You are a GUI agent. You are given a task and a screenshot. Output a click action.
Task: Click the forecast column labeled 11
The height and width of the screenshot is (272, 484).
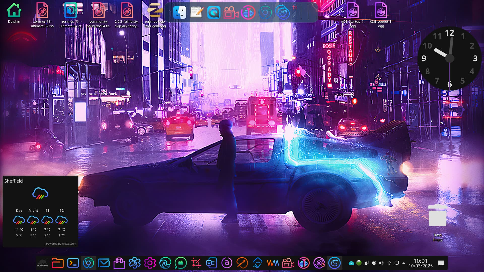[x=47, y=223]
